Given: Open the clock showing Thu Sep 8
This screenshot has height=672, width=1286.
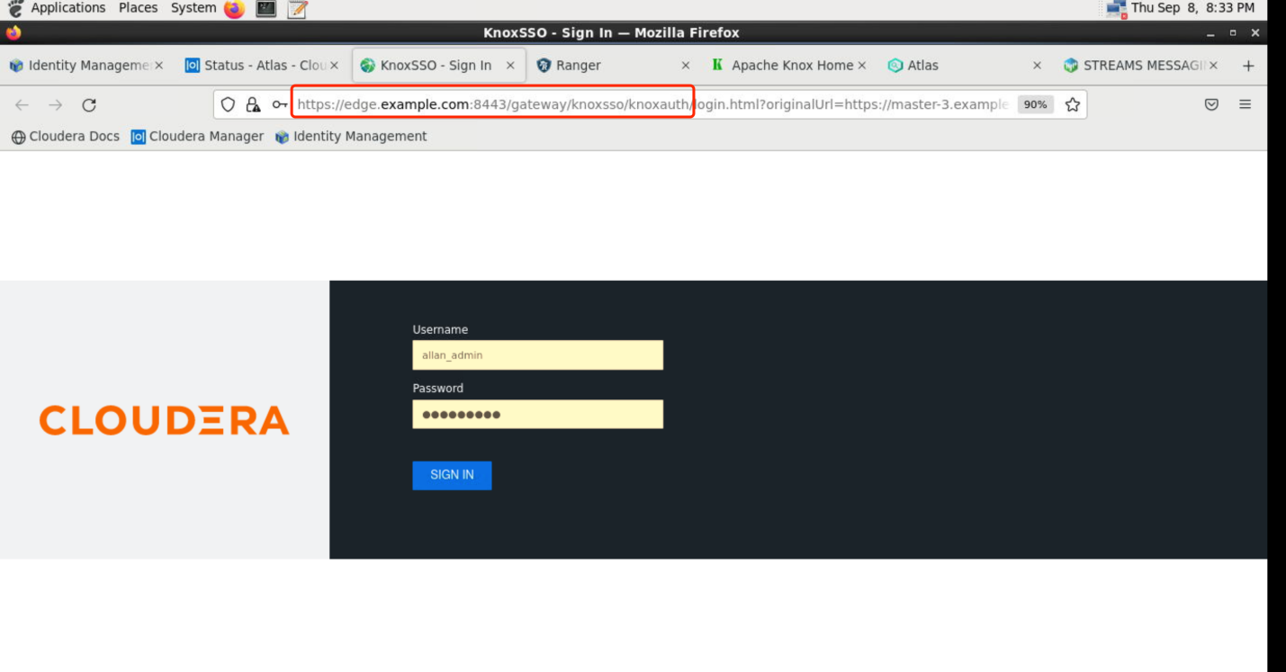Looking at the screenshot, I should 1192,8.
